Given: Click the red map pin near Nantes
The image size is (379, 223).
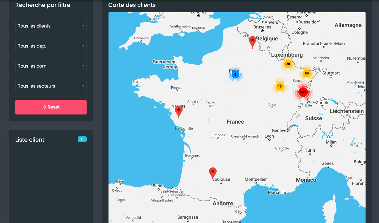Looking at the screenshot, I should [x=179, y=112].
